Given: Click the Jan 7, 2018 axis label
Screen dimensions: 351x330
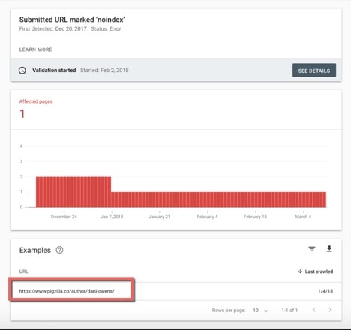Looking at the screenshot, I should click(112, 217).
